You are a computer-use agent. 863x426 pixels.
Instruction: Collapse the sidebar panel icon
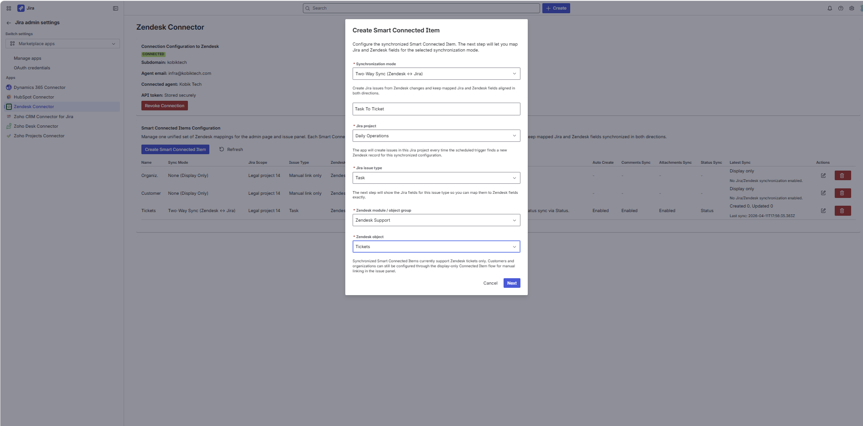click(x=115, y=8)
